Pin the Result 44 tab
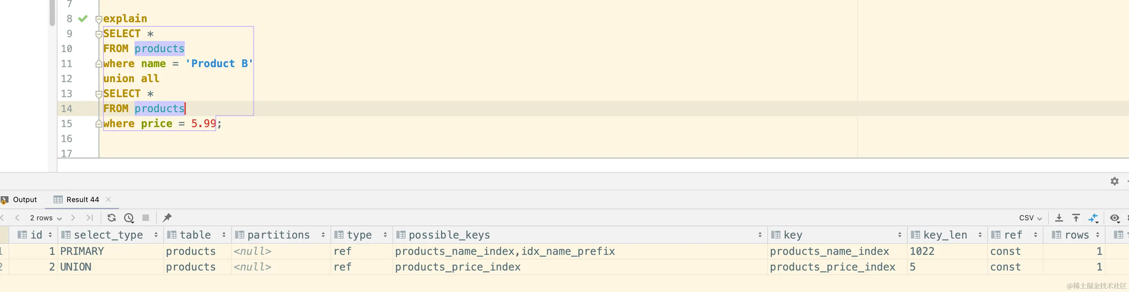The width and height of the screenshot is (1129, 292). coord(167,218)
